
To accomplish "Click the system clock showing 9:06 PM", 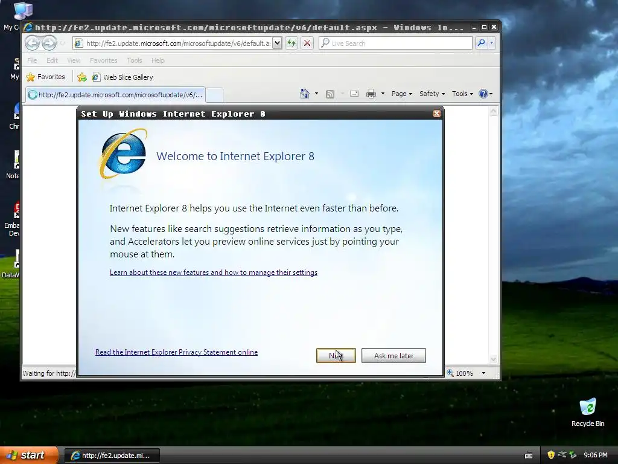I will click(595, 455).
